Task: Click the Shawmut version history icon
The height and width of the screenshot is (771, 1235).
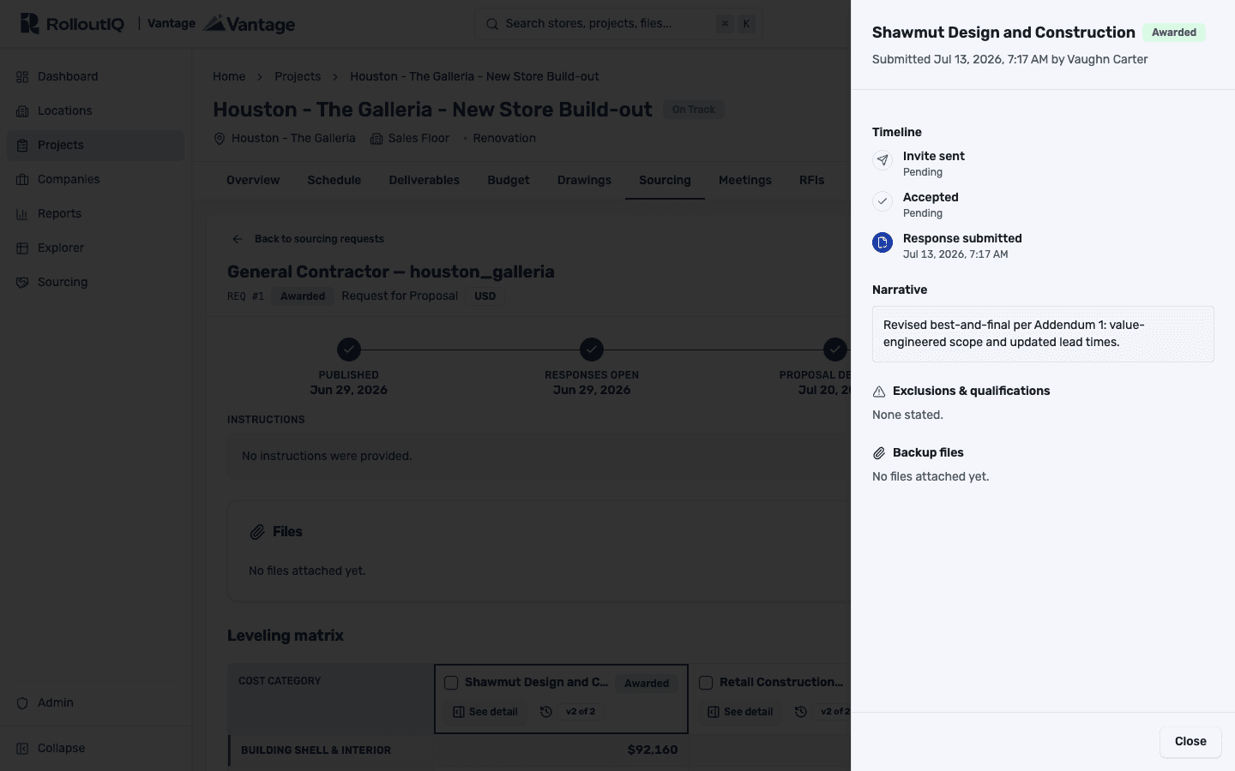Action: [545, 712]
